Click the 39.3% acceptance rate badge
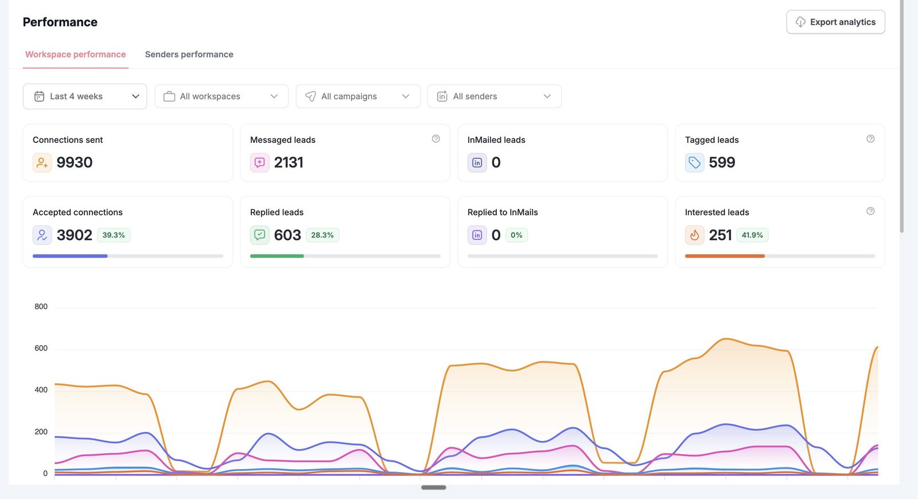918x499 pixels. (x=114, y=235)
